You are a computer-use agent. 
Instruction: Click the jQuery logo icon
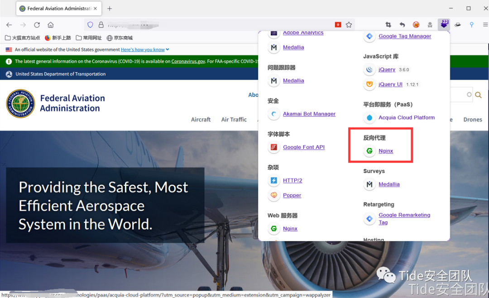369,70
